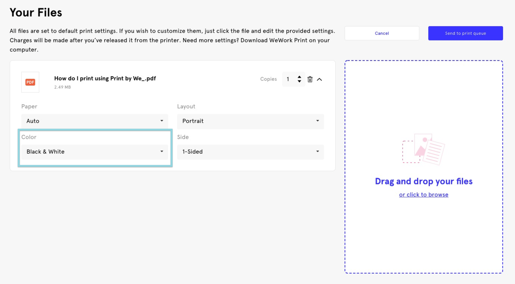
Task: Delete the file using the trash icon
Action: [x=310, y=79]
